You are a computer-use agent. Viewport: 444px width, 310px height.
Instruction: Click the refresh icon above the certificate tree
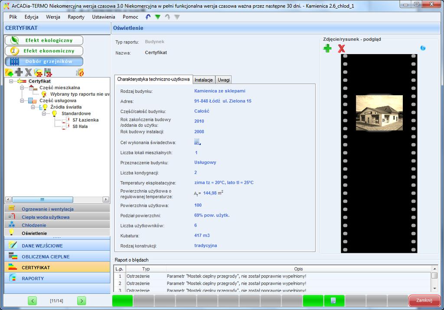(80, 73)
